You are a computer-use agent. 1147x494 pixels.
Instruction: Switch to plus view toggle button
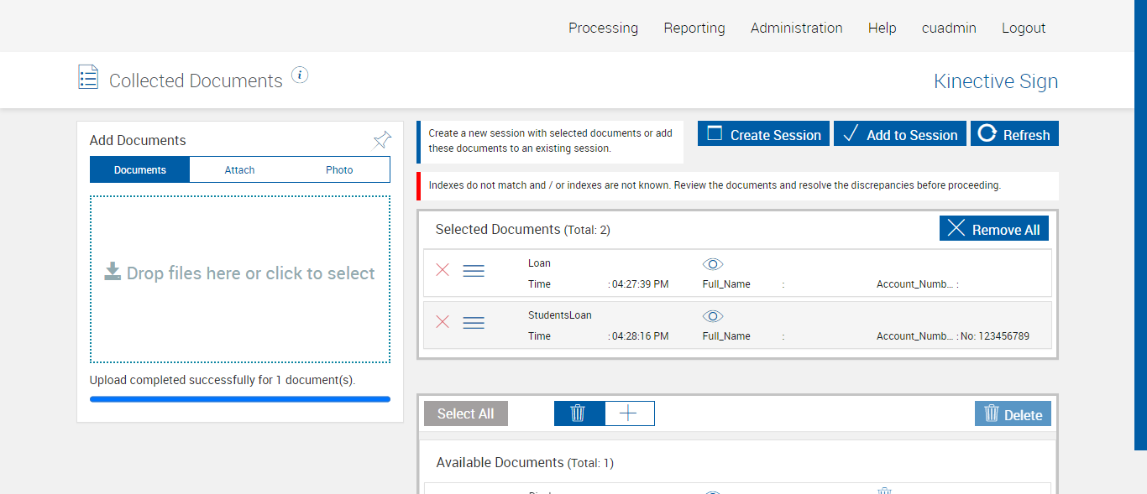coord(628,413)
